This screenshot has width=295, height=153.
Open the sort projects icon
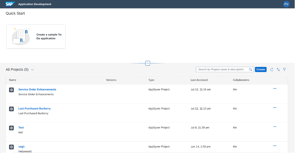[278, 70]
